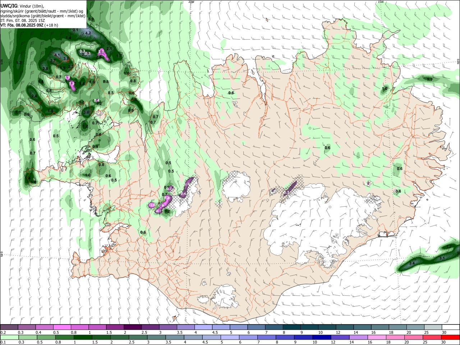460x345 pixels.
Task: Click the '0.2' label on the top legend scale
Action: click(3, 332)
